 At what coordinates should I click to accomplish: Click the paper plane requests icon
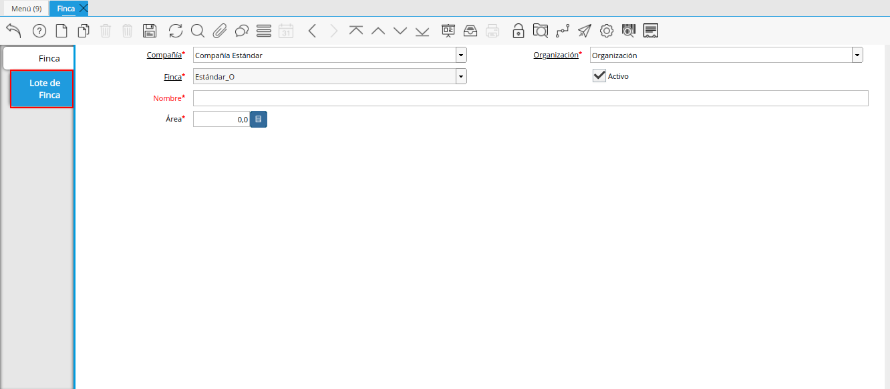[x=585, y=31]
